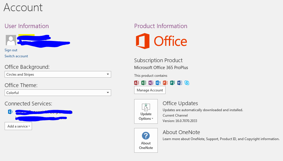This screenshot has height=161, width=283.
Task: Click the User Information heading
Action: tap(27, 26)
